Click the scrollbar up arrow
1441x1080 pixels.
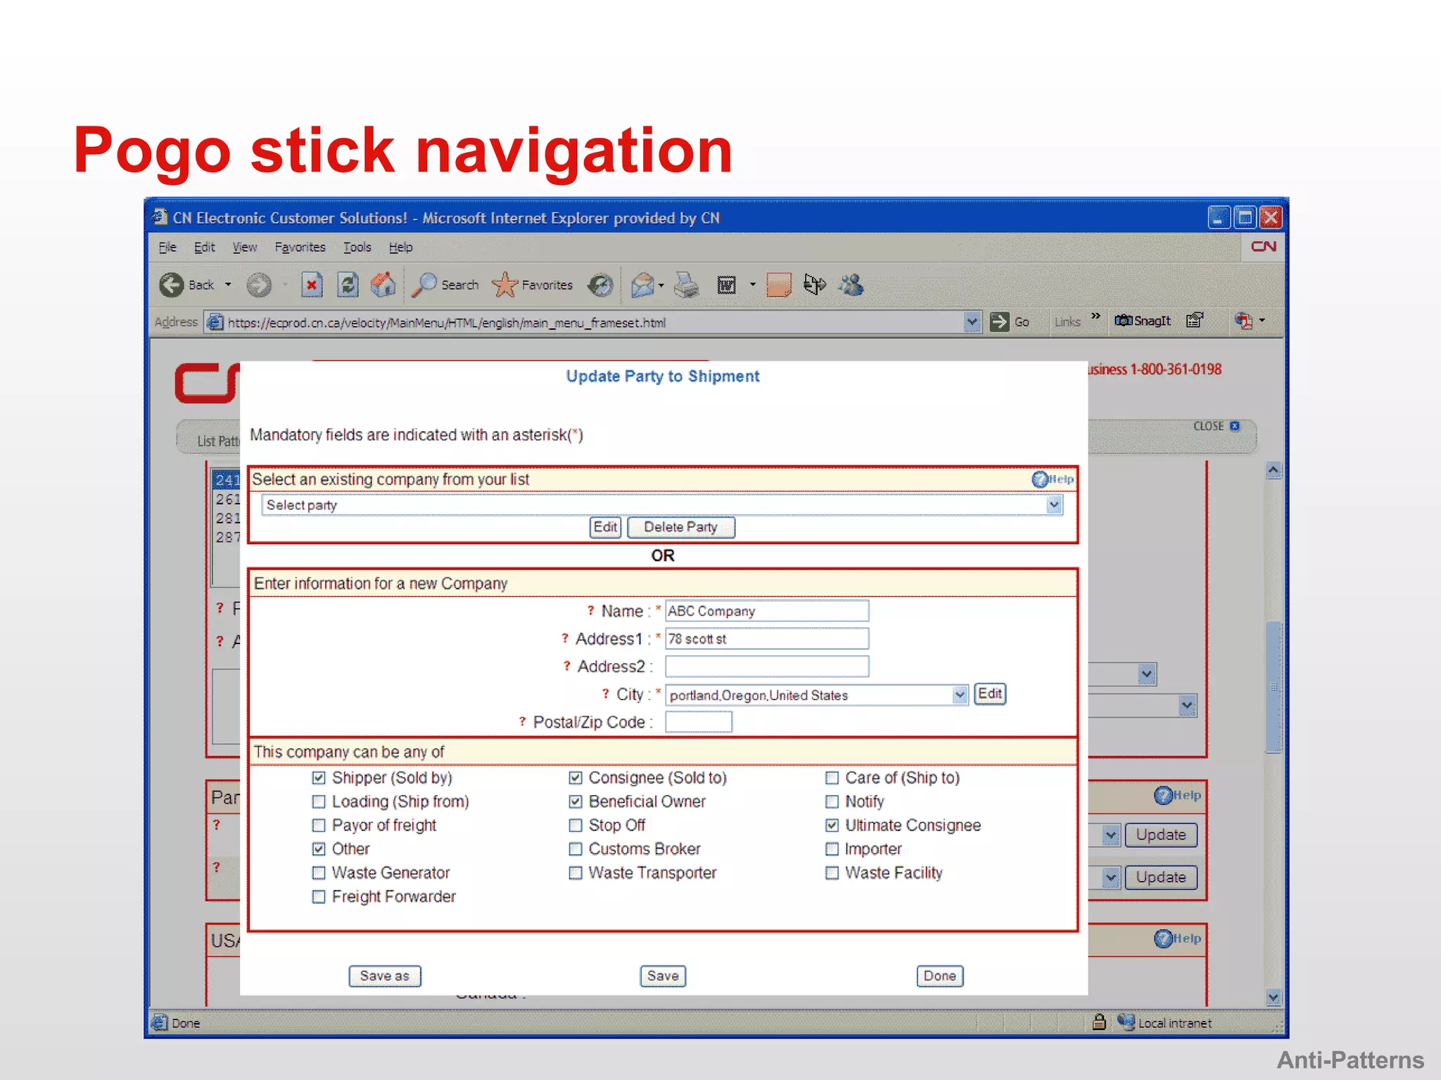pyautogui.click(x=1273, y=470)
